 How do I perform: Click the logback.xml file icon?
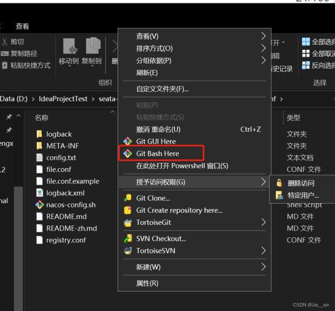point(40,193)
